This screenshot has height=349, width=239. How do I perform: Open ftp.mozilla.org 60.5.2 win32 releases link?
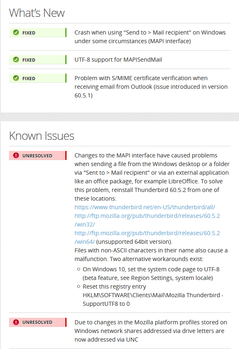[x=147, y=220]
